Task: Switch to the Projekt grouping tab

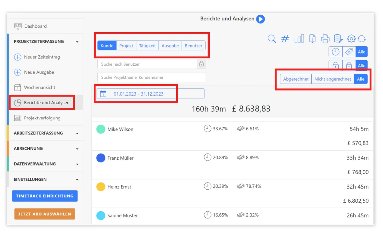Action: point(126,46)
